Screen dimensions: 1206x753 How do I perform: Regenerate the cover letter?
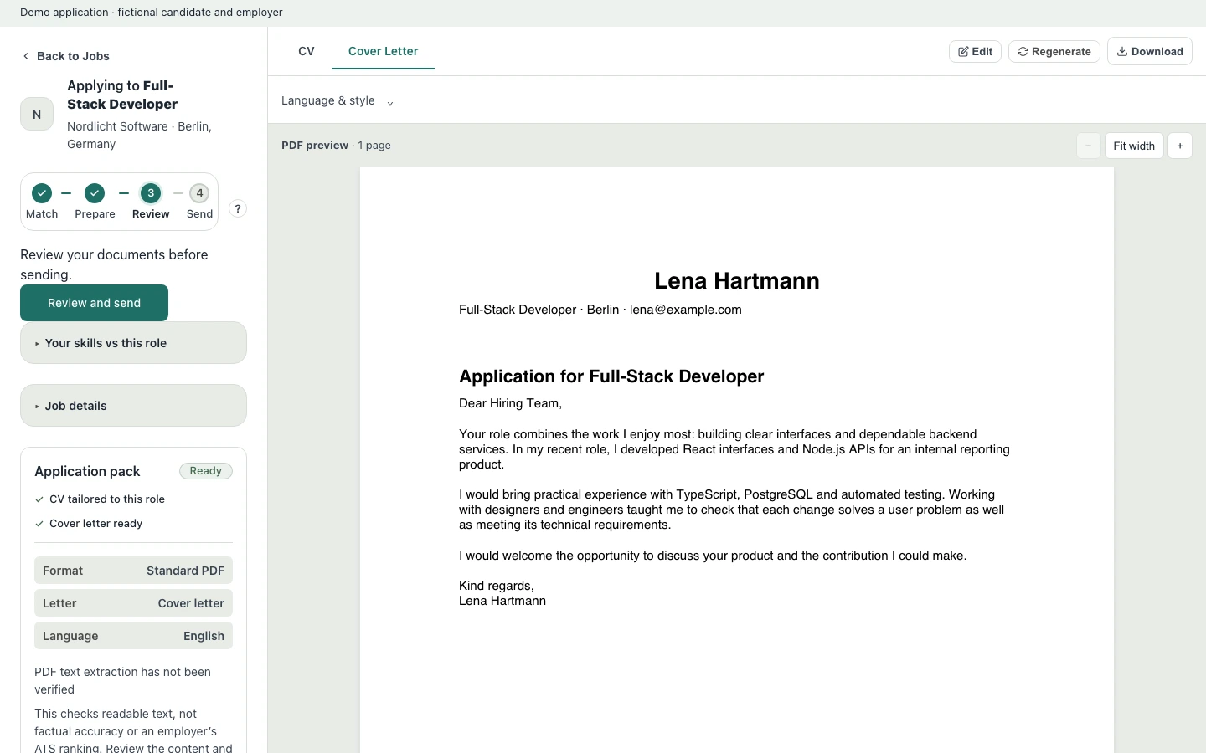[x=1054, y=51]
